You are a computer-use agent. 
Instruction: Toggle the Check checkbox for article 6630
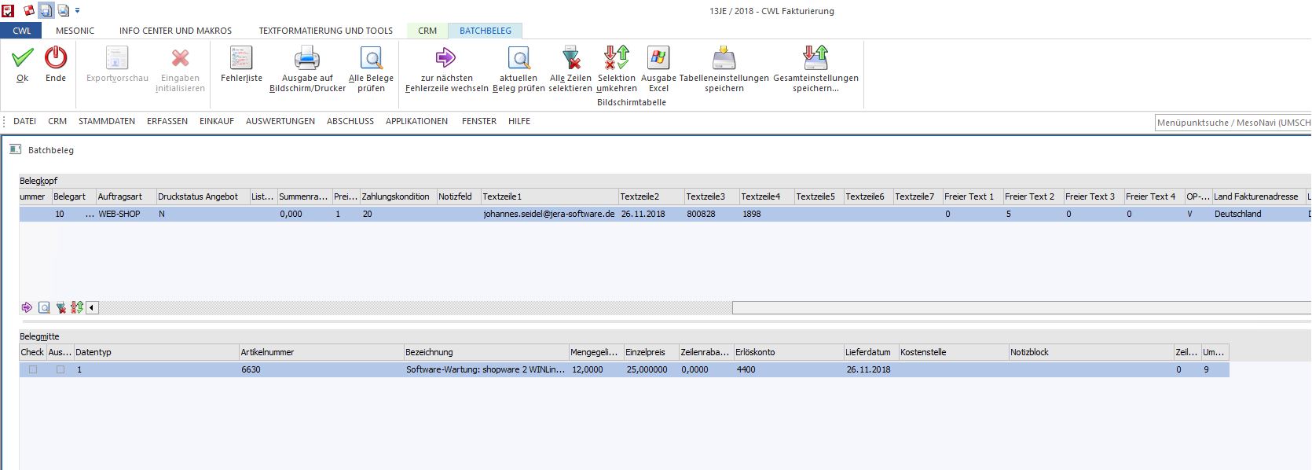pyautogui.click(x=33, y=369)
